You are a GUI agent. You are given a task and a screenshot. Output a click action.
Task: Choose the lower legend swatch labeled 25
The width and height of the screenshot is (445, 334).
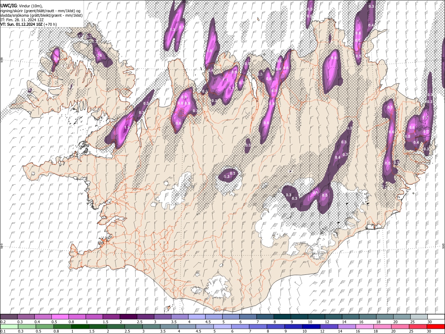418,326
